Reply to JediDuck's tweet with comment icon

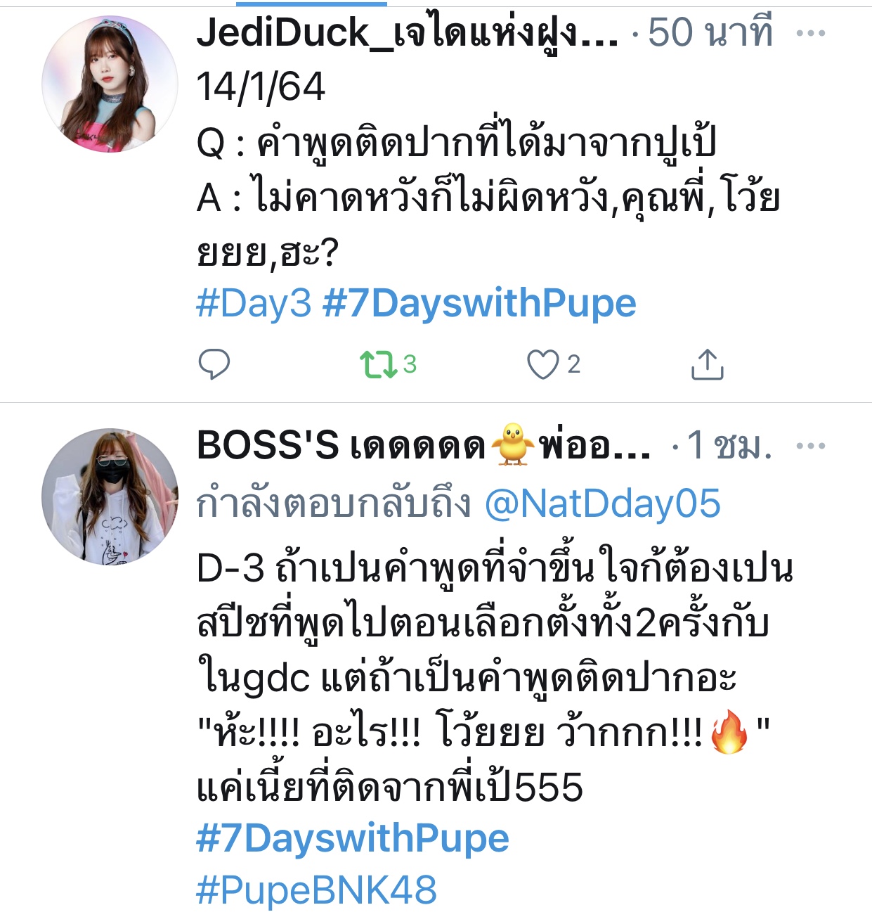tap(214, 364)
